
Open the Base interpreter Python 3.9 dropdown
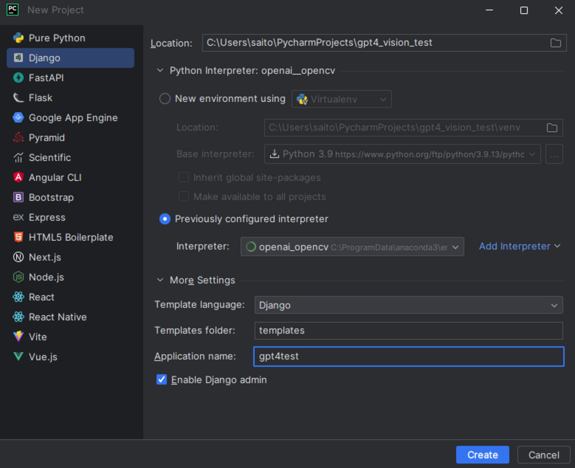pos(402,154)
